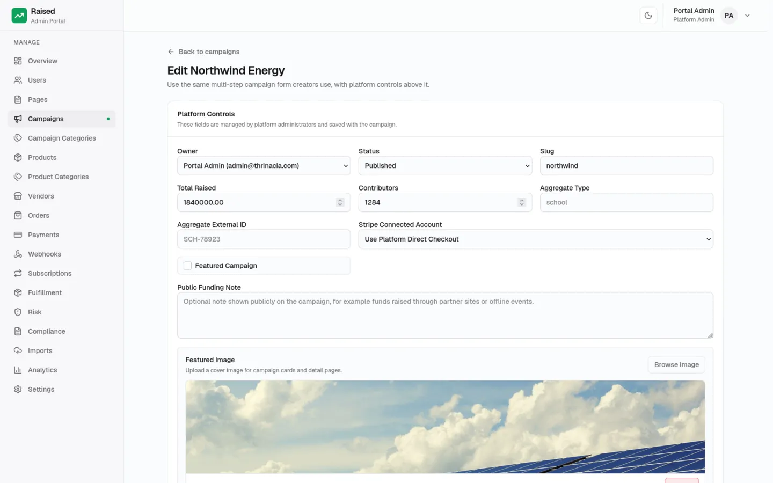This screenshot has width=773, height=483.
Task: Click the Public Funding Note text area
Action: coord(445,316)
